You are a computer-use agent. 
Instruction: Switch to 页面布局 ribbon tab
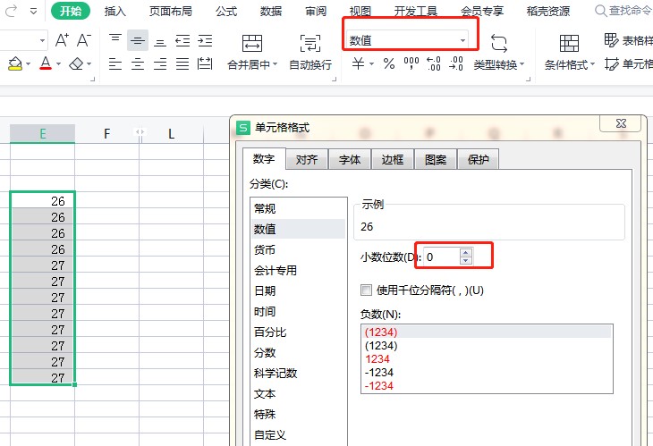click(x=171, y=11)
